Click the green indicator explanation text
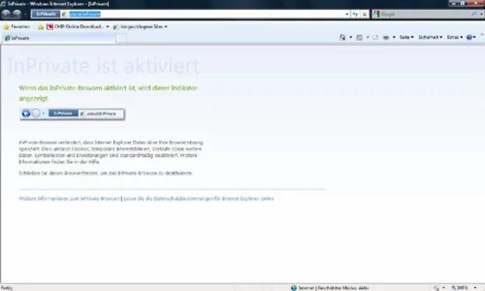Viewport: 485px width, 291px height. pyautogui.click(x=108, y=93)
